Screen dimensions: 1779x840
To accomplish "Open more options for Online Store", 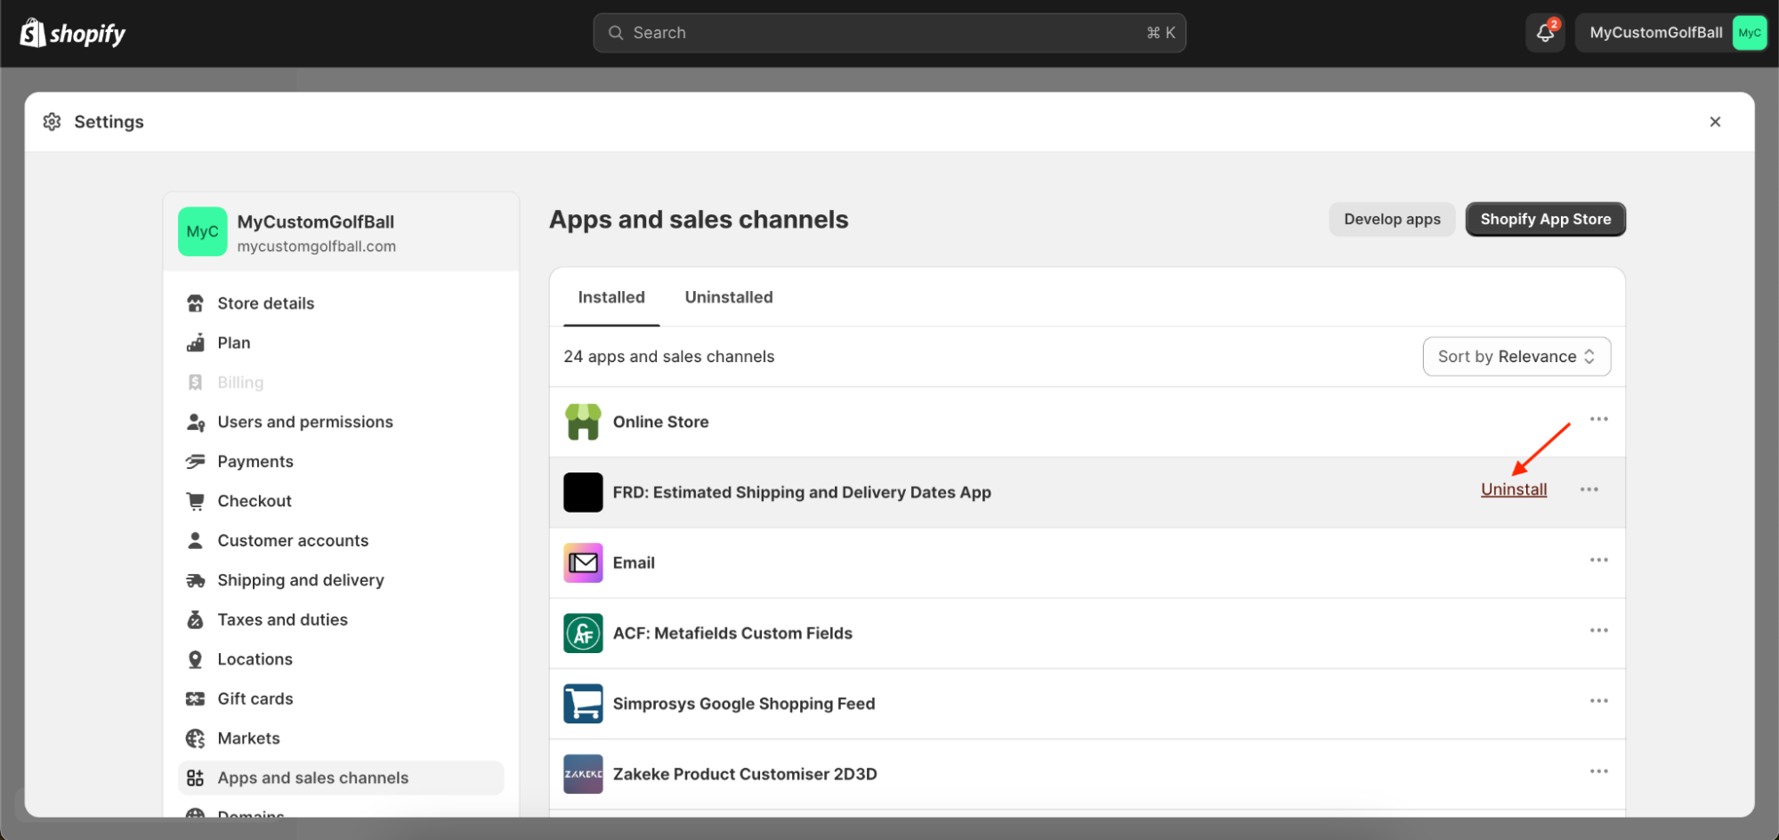I will click(x=1598, y=419).
